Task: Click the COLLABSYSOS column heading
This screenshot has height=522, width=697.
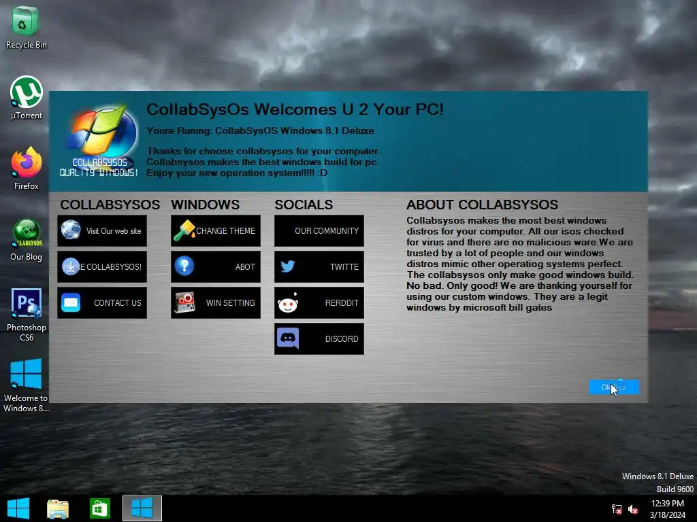Action: (x=110, y=205)
